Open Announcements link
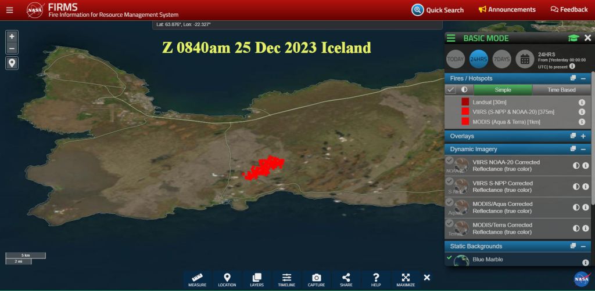This screenshot has height=291, width=595. pyautogui.click(x=507, y=9)
